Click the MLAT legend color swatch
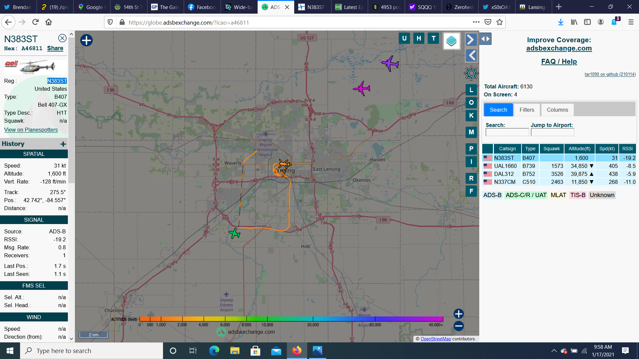This screenshot has height=359, width=639. point(558,195)
